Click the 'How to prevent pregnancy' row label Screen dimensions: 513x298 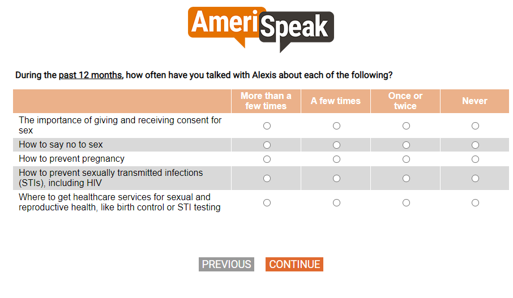coord(72,159)
